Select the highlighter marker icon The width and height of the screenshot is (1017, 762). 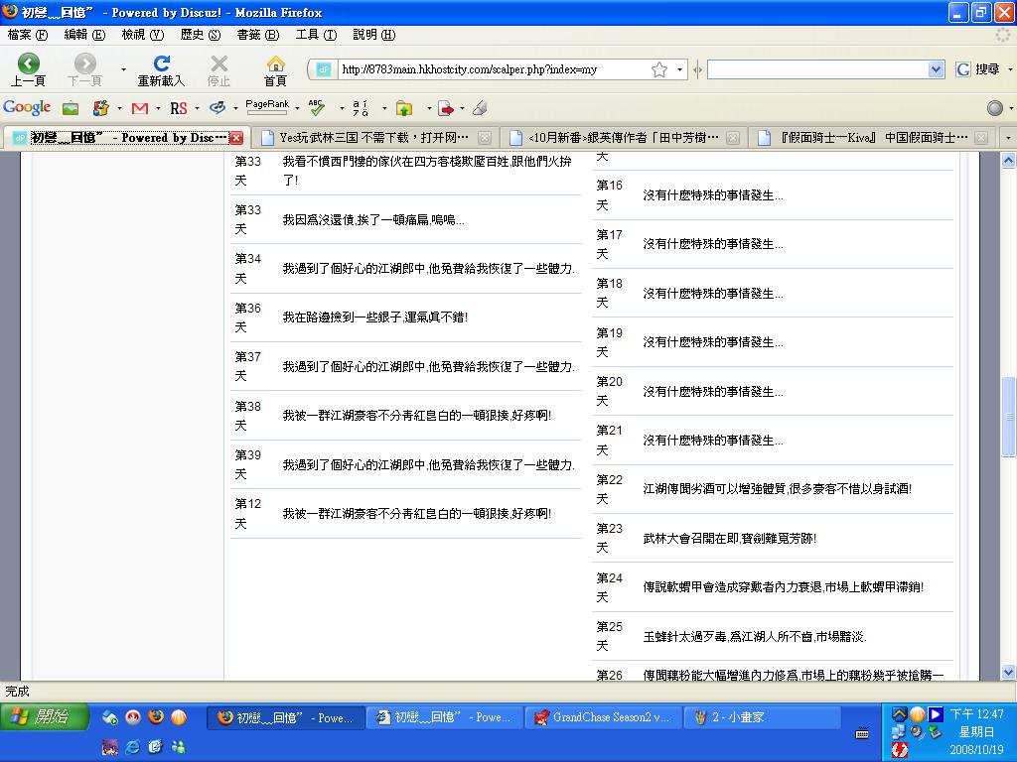tap(480, 108)
